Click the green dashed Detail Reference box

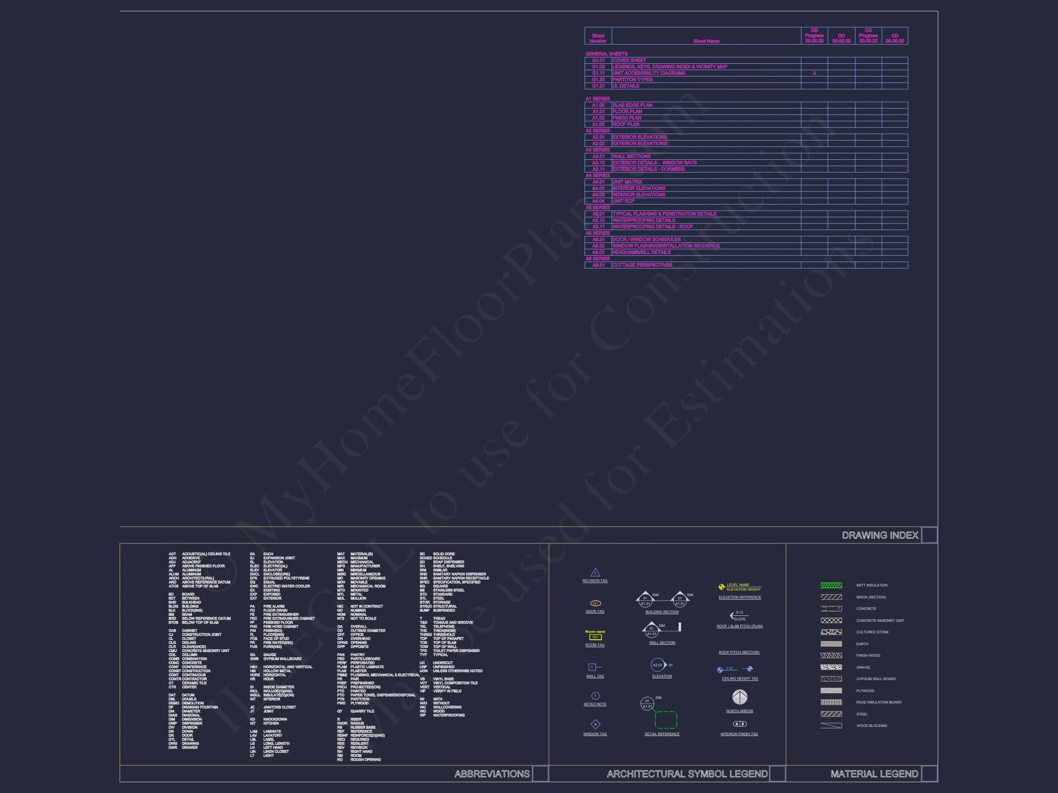coord(666,720)
